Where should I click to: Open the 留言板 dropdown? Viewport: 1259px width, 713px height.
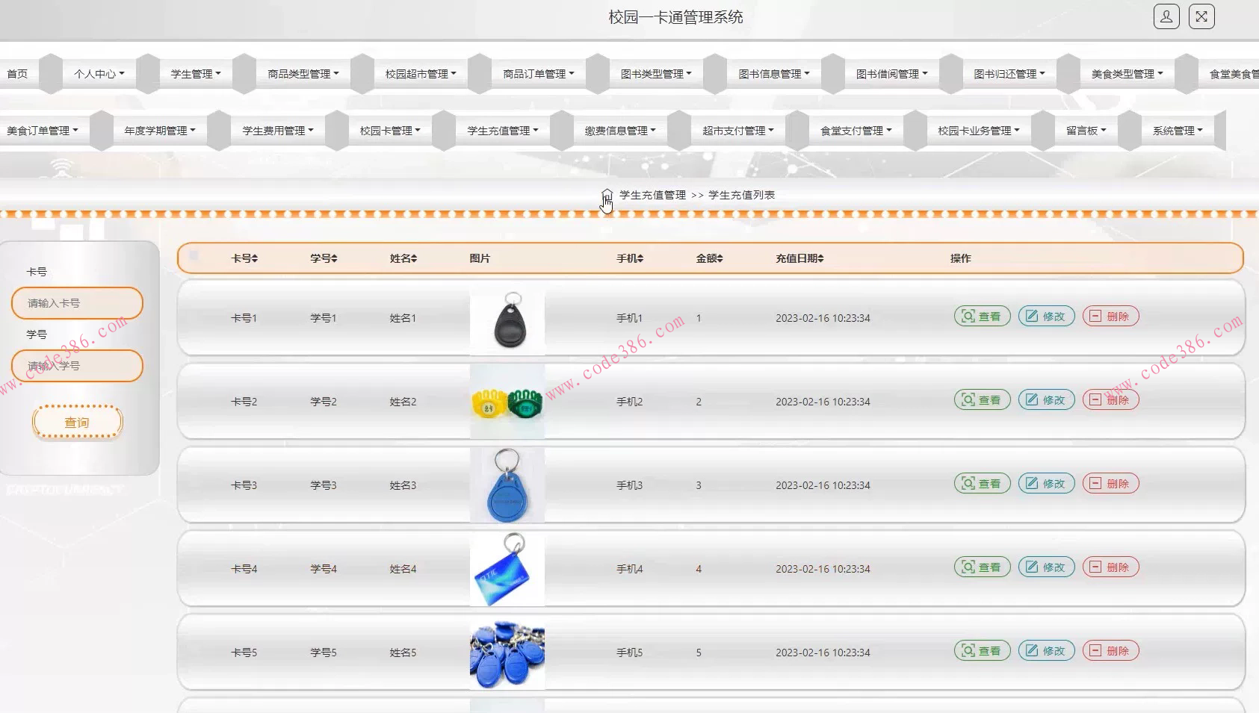(1085, 129)
